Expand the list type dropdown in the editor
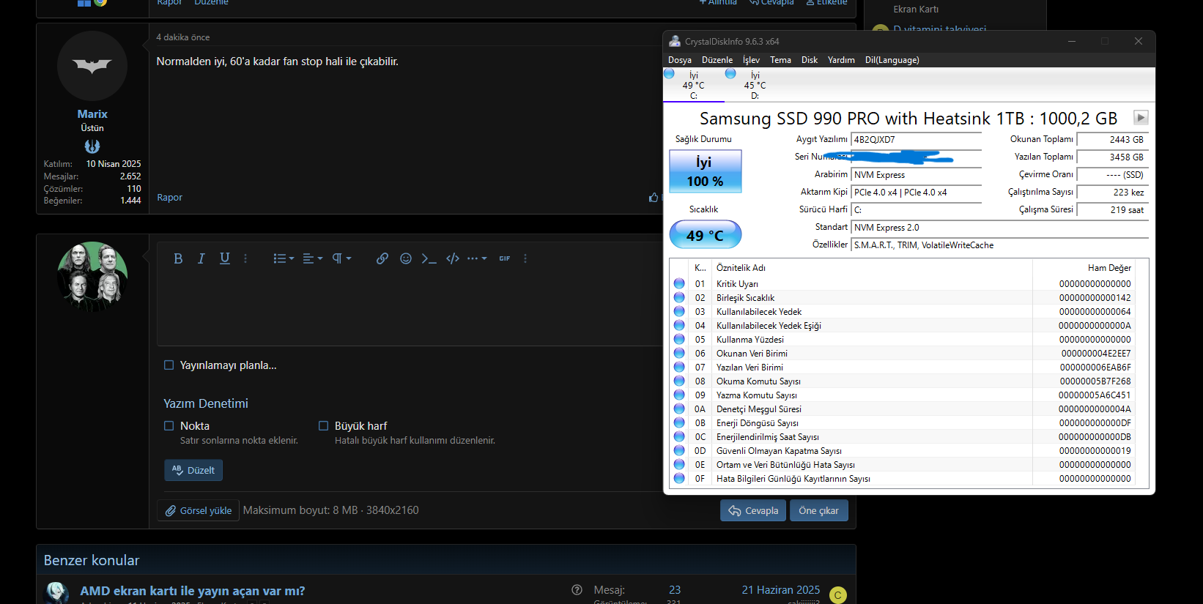 click(x=284, y=258)
